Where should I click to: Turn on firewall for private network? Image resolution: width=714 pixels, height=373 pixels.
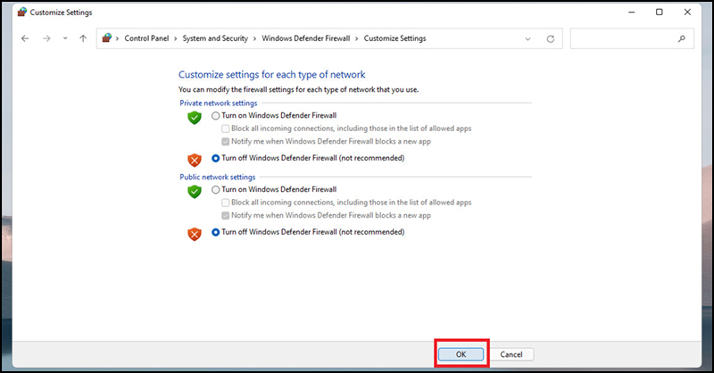pyautogui.click(x=215, y=116)
